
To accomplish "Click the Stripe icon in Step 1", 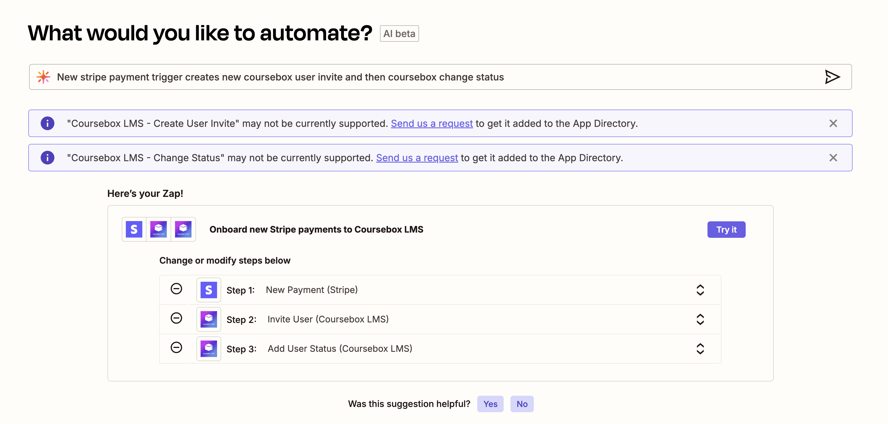I will 209,290.
